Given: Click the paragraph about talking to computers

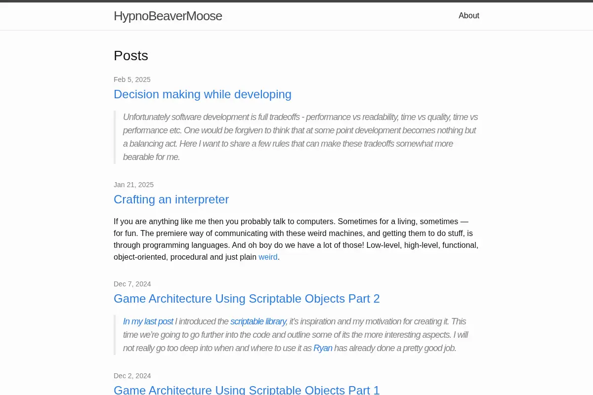Looking at the screenshot, I should [296, 239].
